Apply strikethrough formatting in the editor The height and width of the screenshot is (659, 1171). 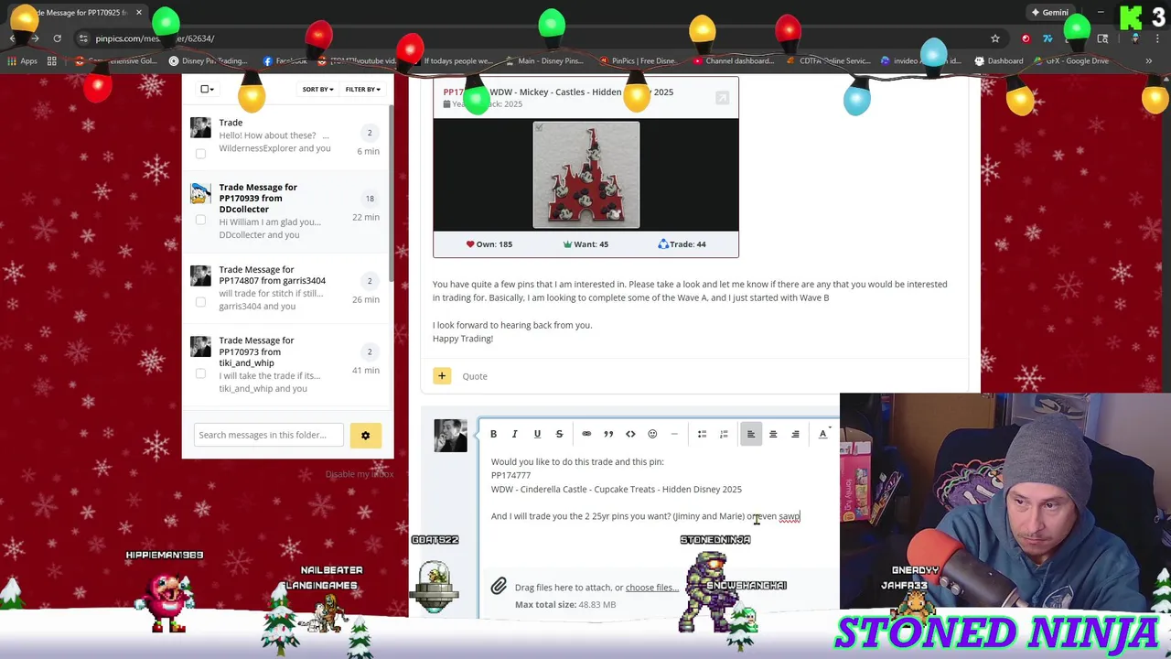559,434
